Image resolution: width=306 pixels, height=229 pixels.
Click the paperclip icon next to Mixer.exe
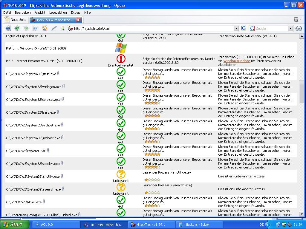(x=44, y=202)
